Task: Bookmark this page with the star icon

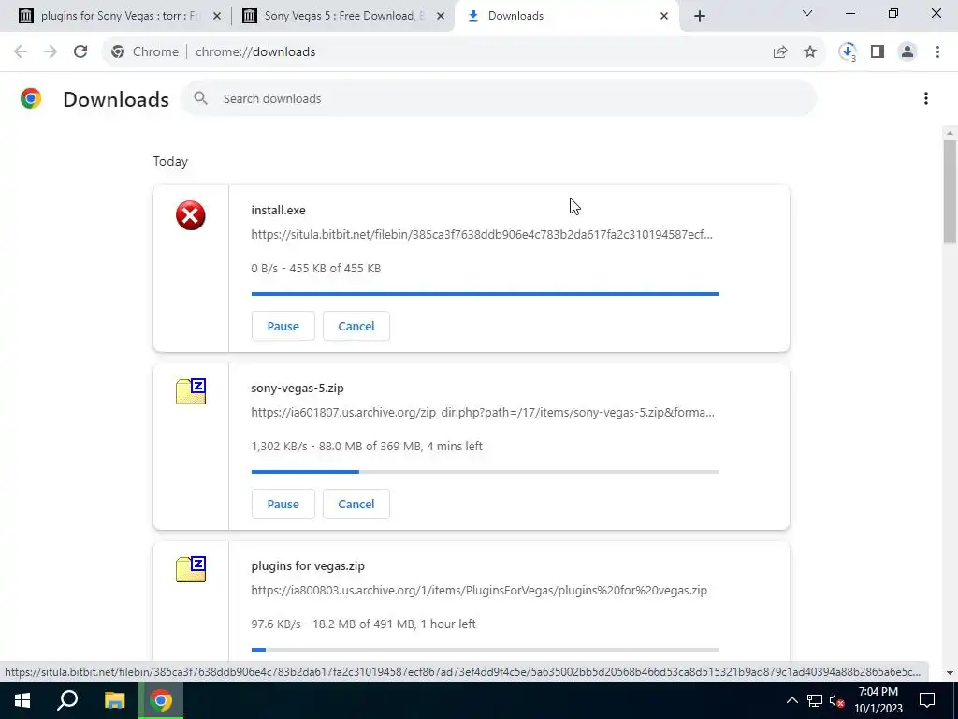Action: 810,52
